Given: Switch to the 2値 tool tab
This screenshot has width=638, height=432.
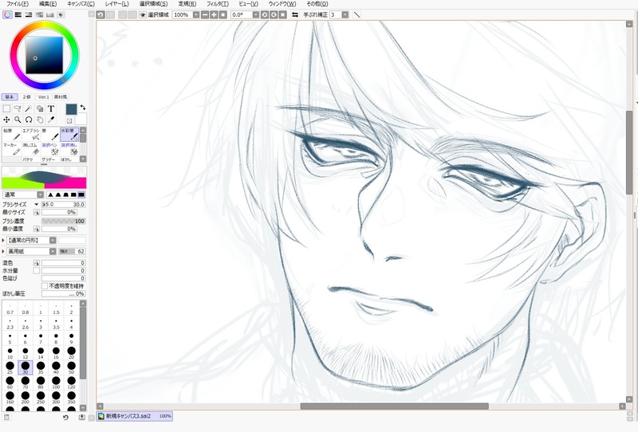Looking at the screenshot, I should point(27,97).
